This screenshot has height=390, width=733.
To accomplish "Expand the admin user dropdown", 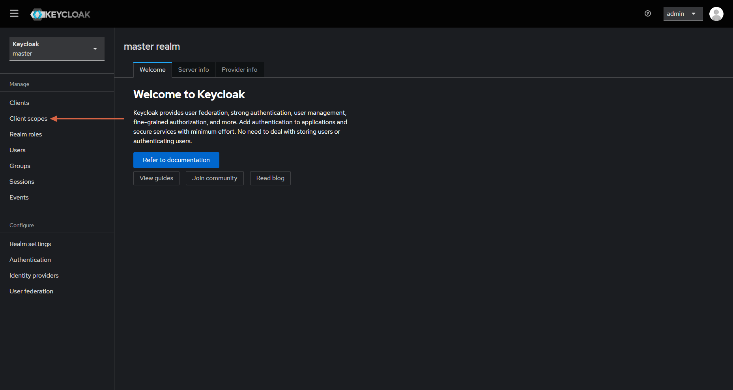I will click(x=683, y=14).
